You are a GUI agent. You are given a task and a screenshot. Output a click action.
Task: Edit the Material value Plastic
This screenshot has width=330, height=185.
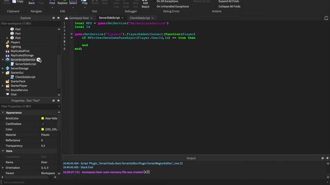coord(45,135)
